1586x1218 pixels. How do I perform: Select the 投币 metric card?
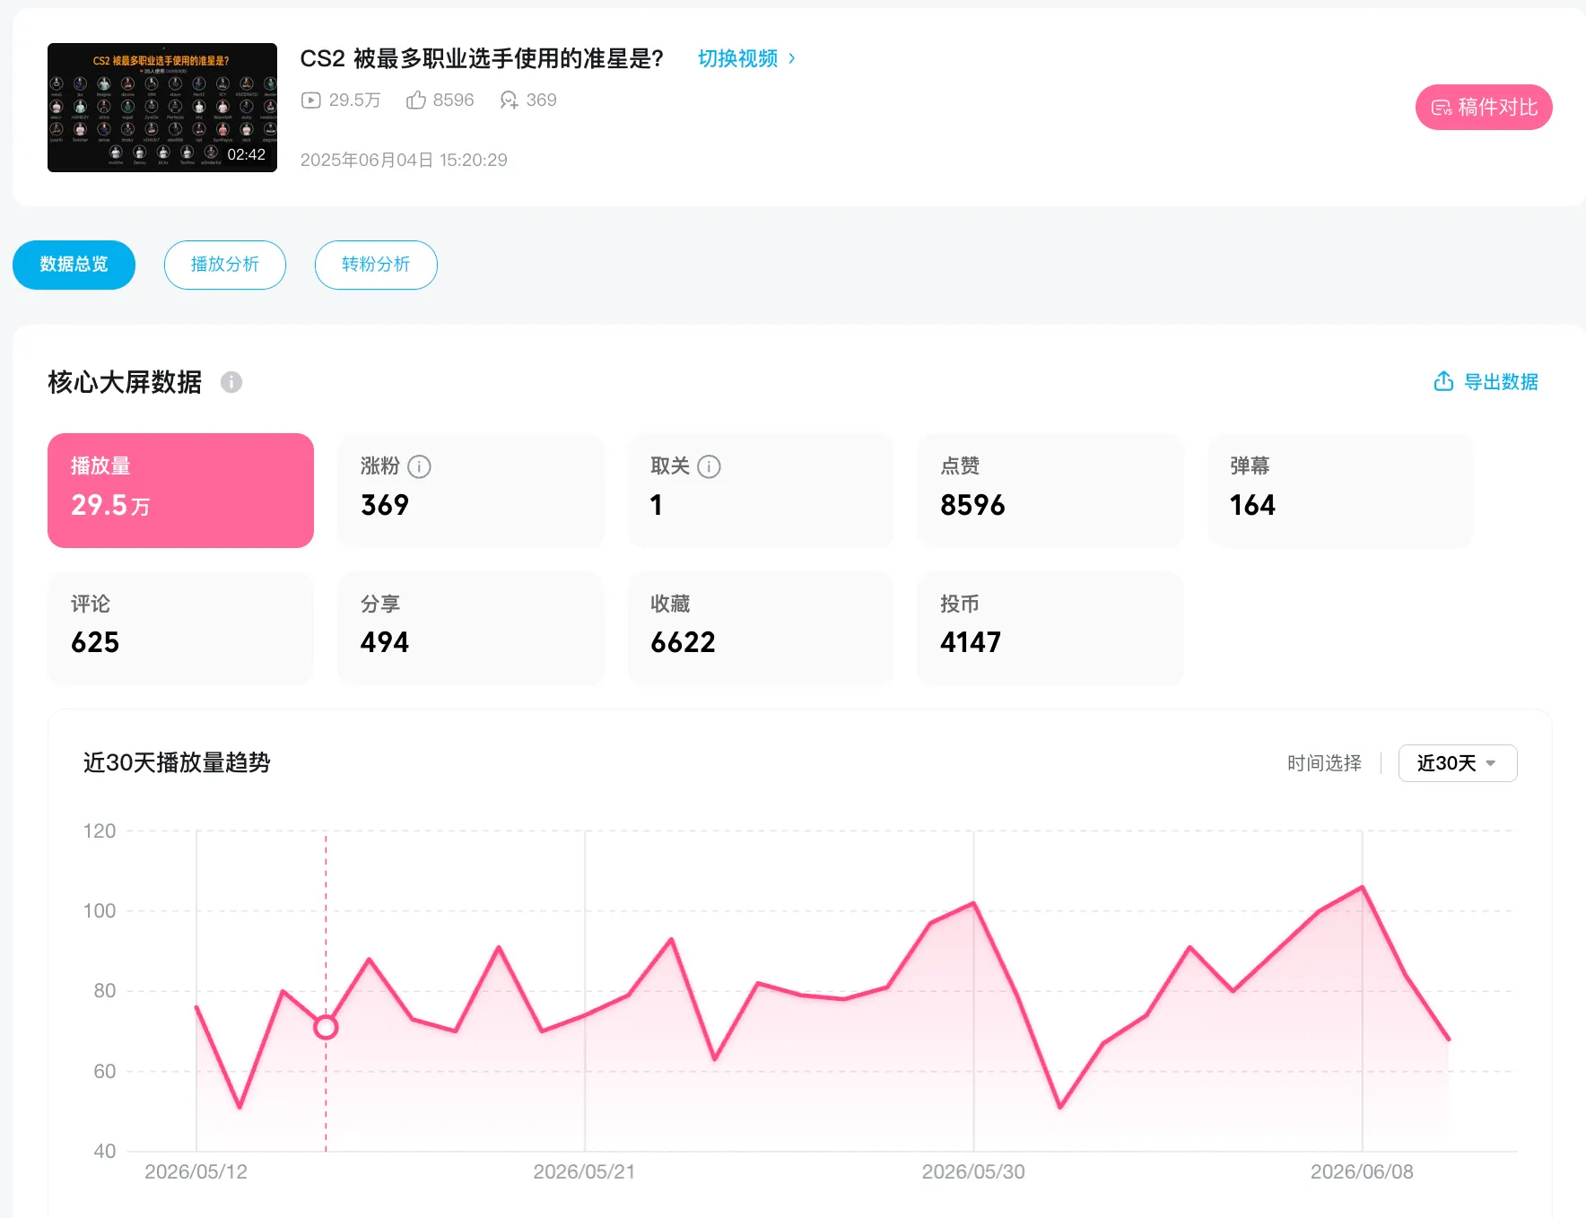[1050, 628]
